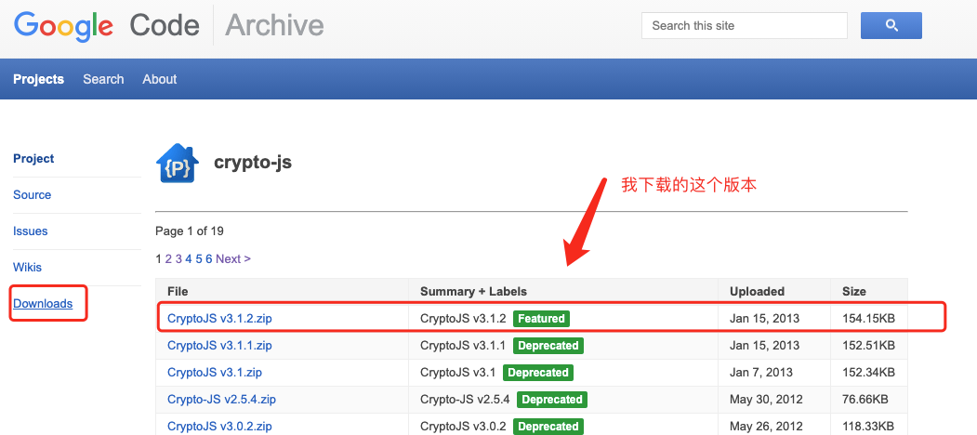Select Project in the sidebar
This screenshot has width=977, height=435.
tap(33, 159)
